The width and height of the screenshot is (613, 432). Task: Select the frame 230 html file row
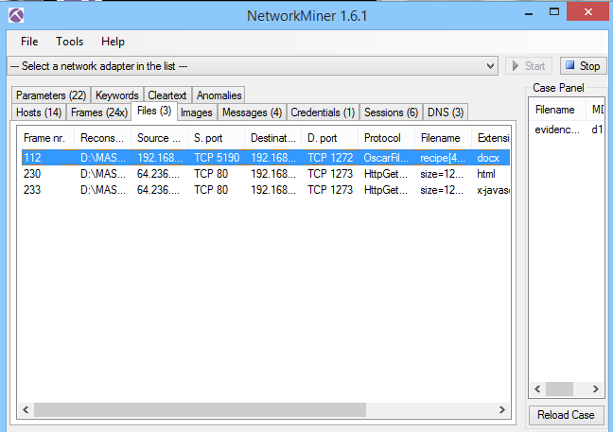coord(266,174)
